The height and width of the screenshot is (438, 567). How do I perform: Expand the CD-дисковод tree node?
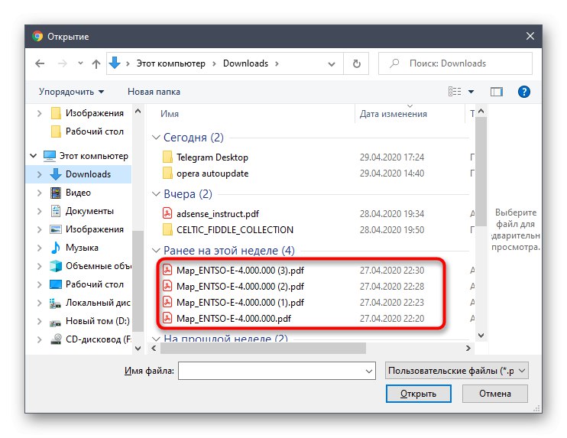point(40,339)
